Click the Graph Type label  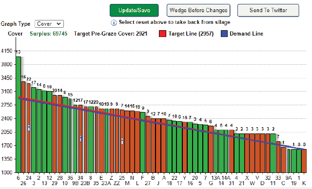(x=16, y=24)
